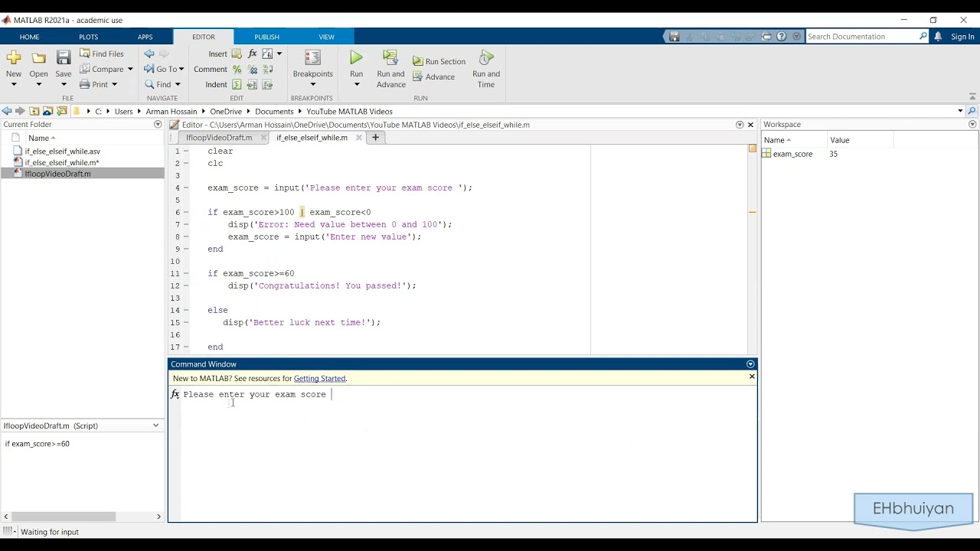Toggle breakpoint on editor line 11
This screenshot has width=980, height=551.
[186, 273]
